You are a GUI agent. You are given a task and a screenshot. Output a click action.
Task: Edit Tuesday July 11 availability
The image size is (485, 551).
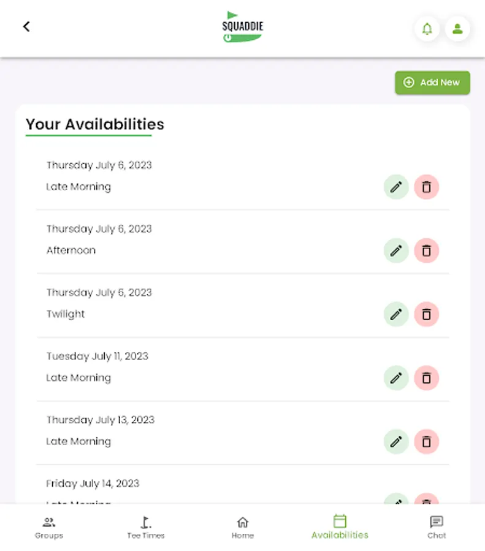click(x=396, y=378)
